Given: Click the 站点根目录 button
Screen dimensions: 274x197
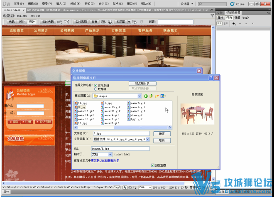Looking at the screenshot, I should pos(142,84).
